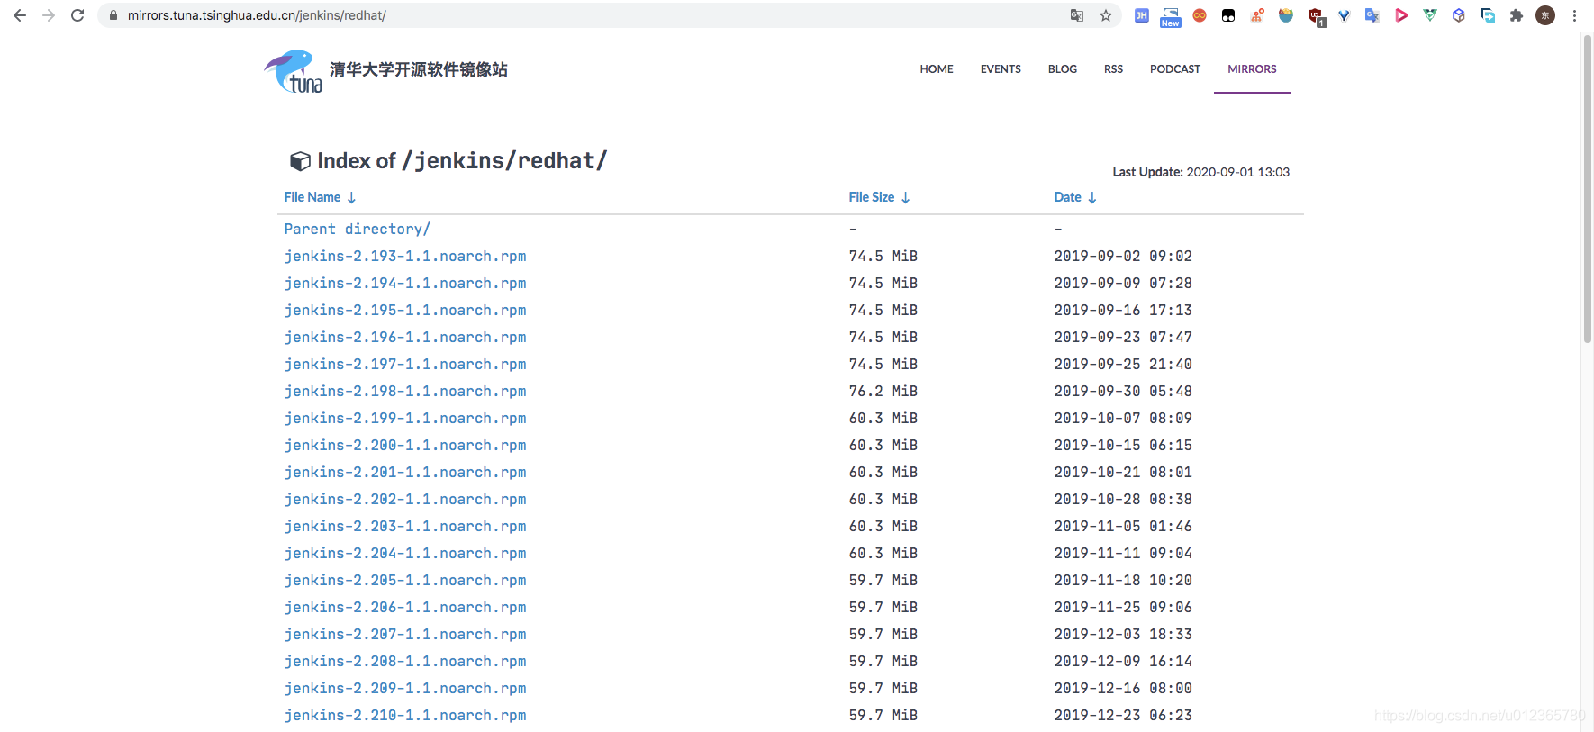Open the EVENTS nav item
This screenshot has width=1594, height=732.
click(x=1001, y=69)
